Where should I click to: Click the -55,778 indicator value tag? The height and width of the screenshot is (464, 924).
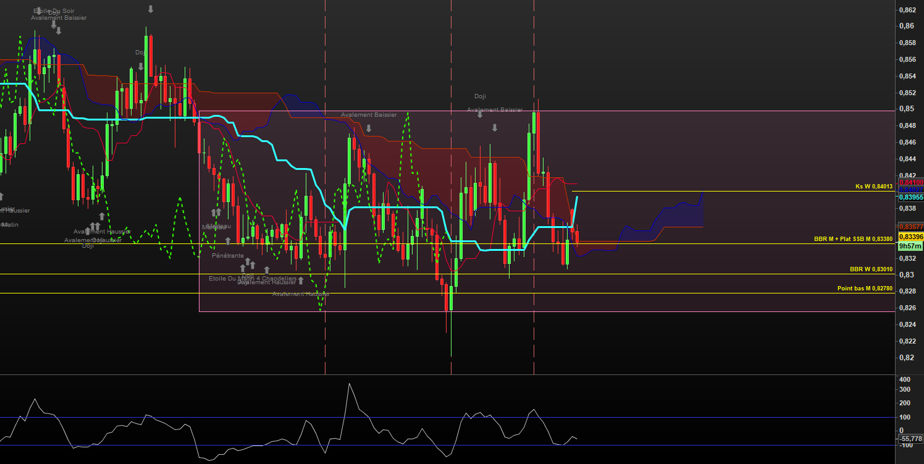coord(910,438)
